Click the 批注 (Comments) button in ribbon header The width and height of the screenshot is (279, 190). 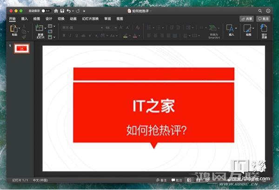[x=263, y=19]
